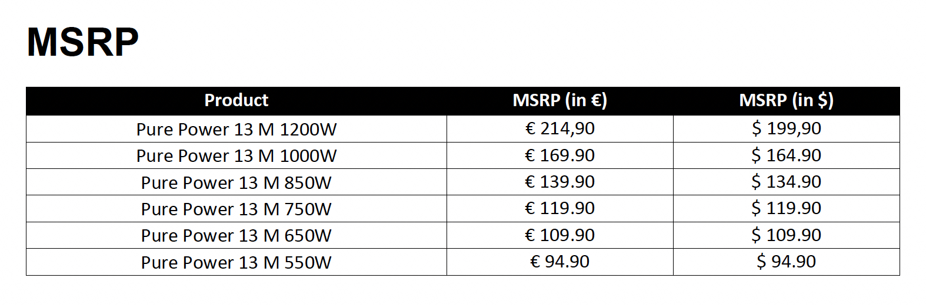
Task: Select the Pure Power 13 M 550W cell
Action: pos(236,262)
